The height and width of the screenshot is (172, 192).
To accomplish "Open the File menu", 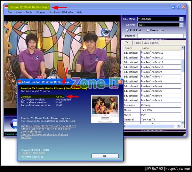I will [10, 12].
